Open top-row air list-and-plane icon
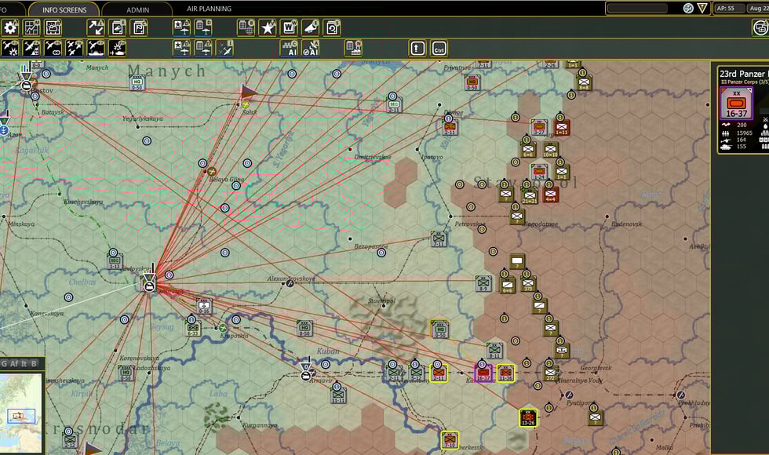 [203, 27]
